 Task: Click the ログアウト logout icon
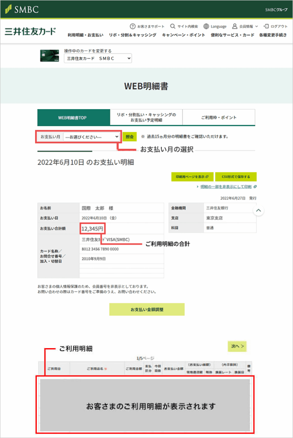point(266,26)
